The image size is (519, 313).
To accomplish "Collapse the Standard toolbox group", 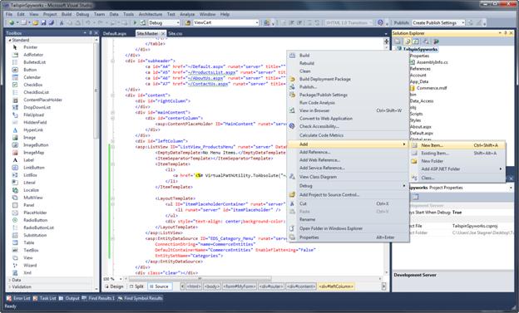I will 10,40.
